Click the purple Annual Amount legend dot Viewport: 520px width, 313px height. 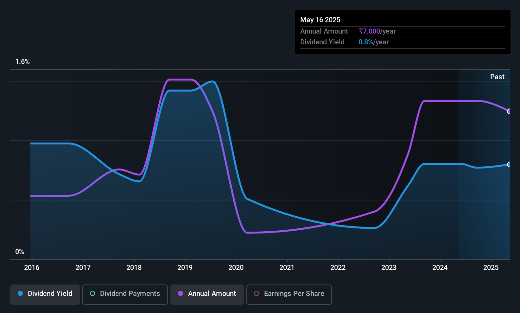(181, 293)
